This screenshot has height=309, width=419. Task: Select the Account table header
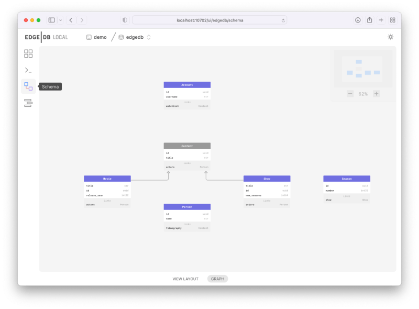click(187, 85)
